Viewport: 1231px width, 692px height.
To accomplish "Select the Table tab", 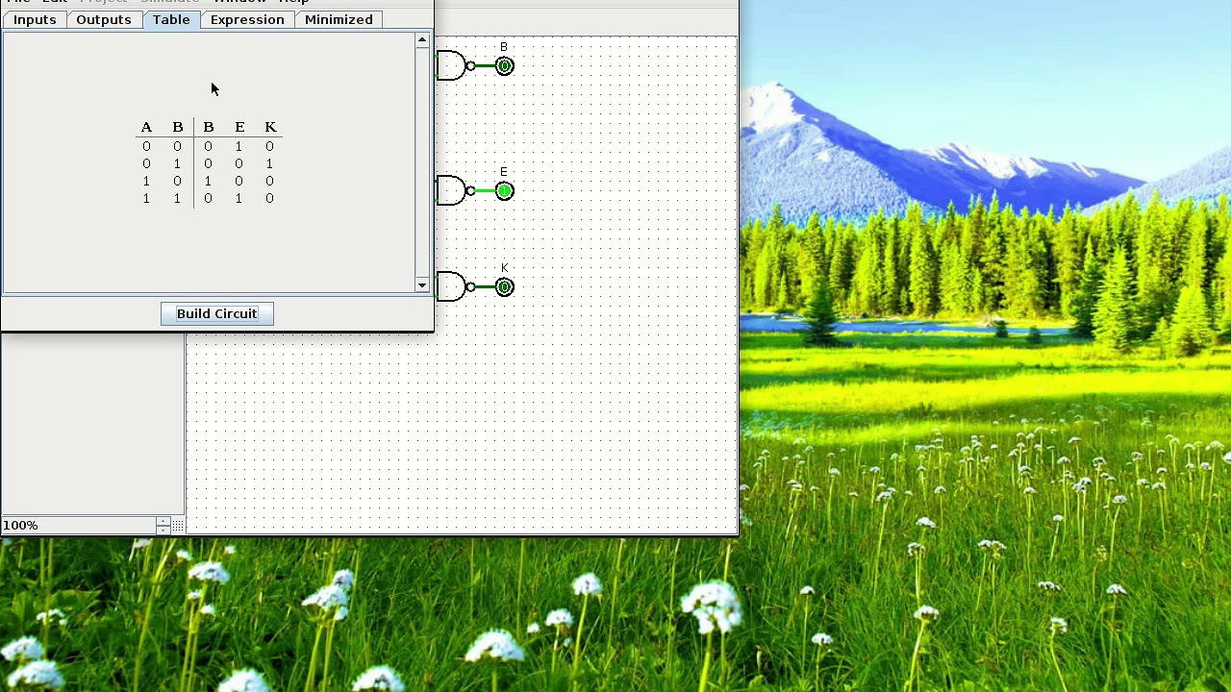I will [171, 19].
